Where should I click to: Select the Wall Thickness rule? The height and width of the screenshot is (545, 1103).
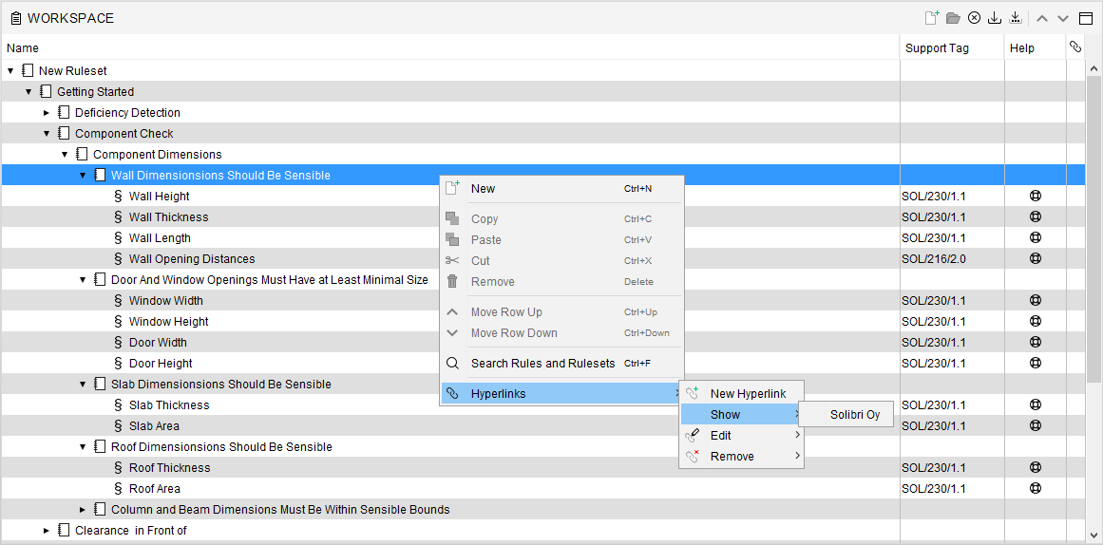(168, 217)
